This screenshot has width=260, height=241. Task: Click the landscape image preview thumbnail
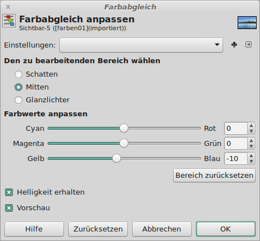(247, 23)
